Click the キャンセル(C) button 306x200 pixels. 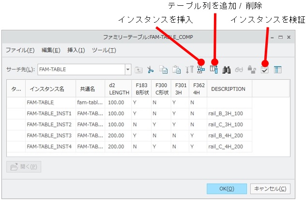click(x=270, y=189)
